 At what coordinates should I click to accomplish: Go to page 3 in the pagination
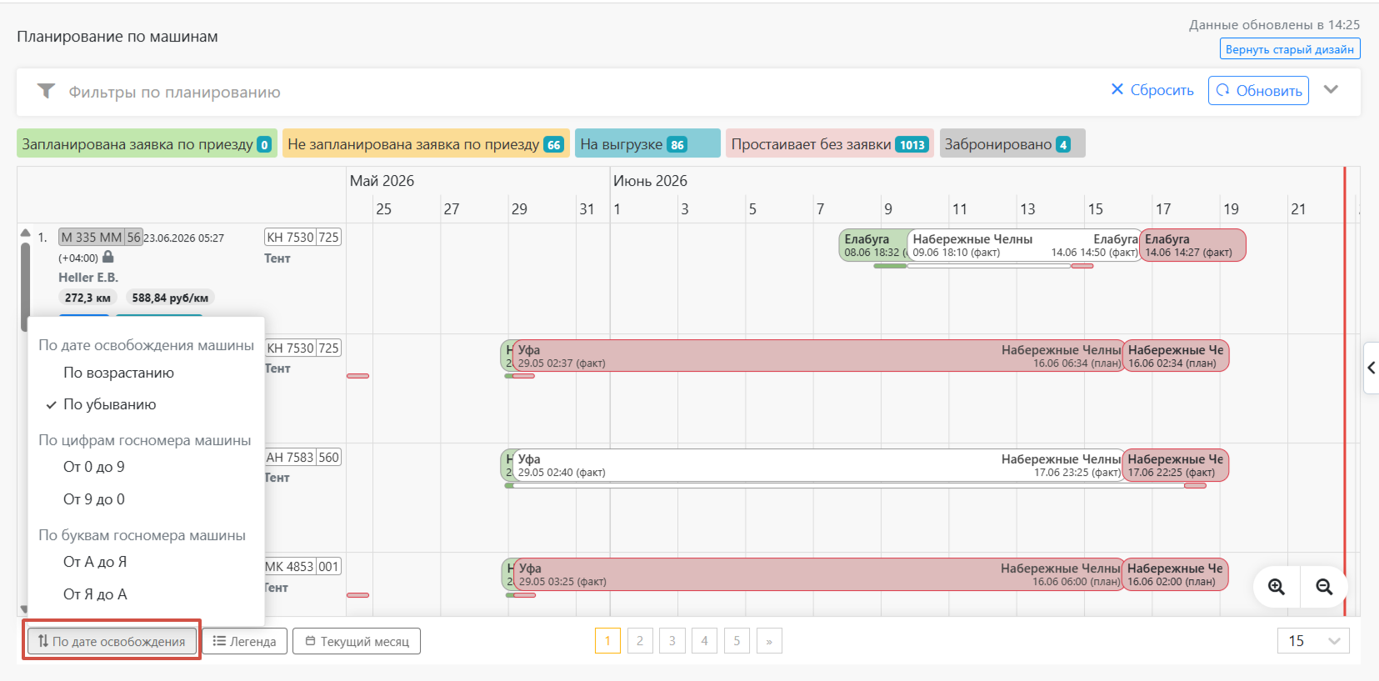point(672,641)
